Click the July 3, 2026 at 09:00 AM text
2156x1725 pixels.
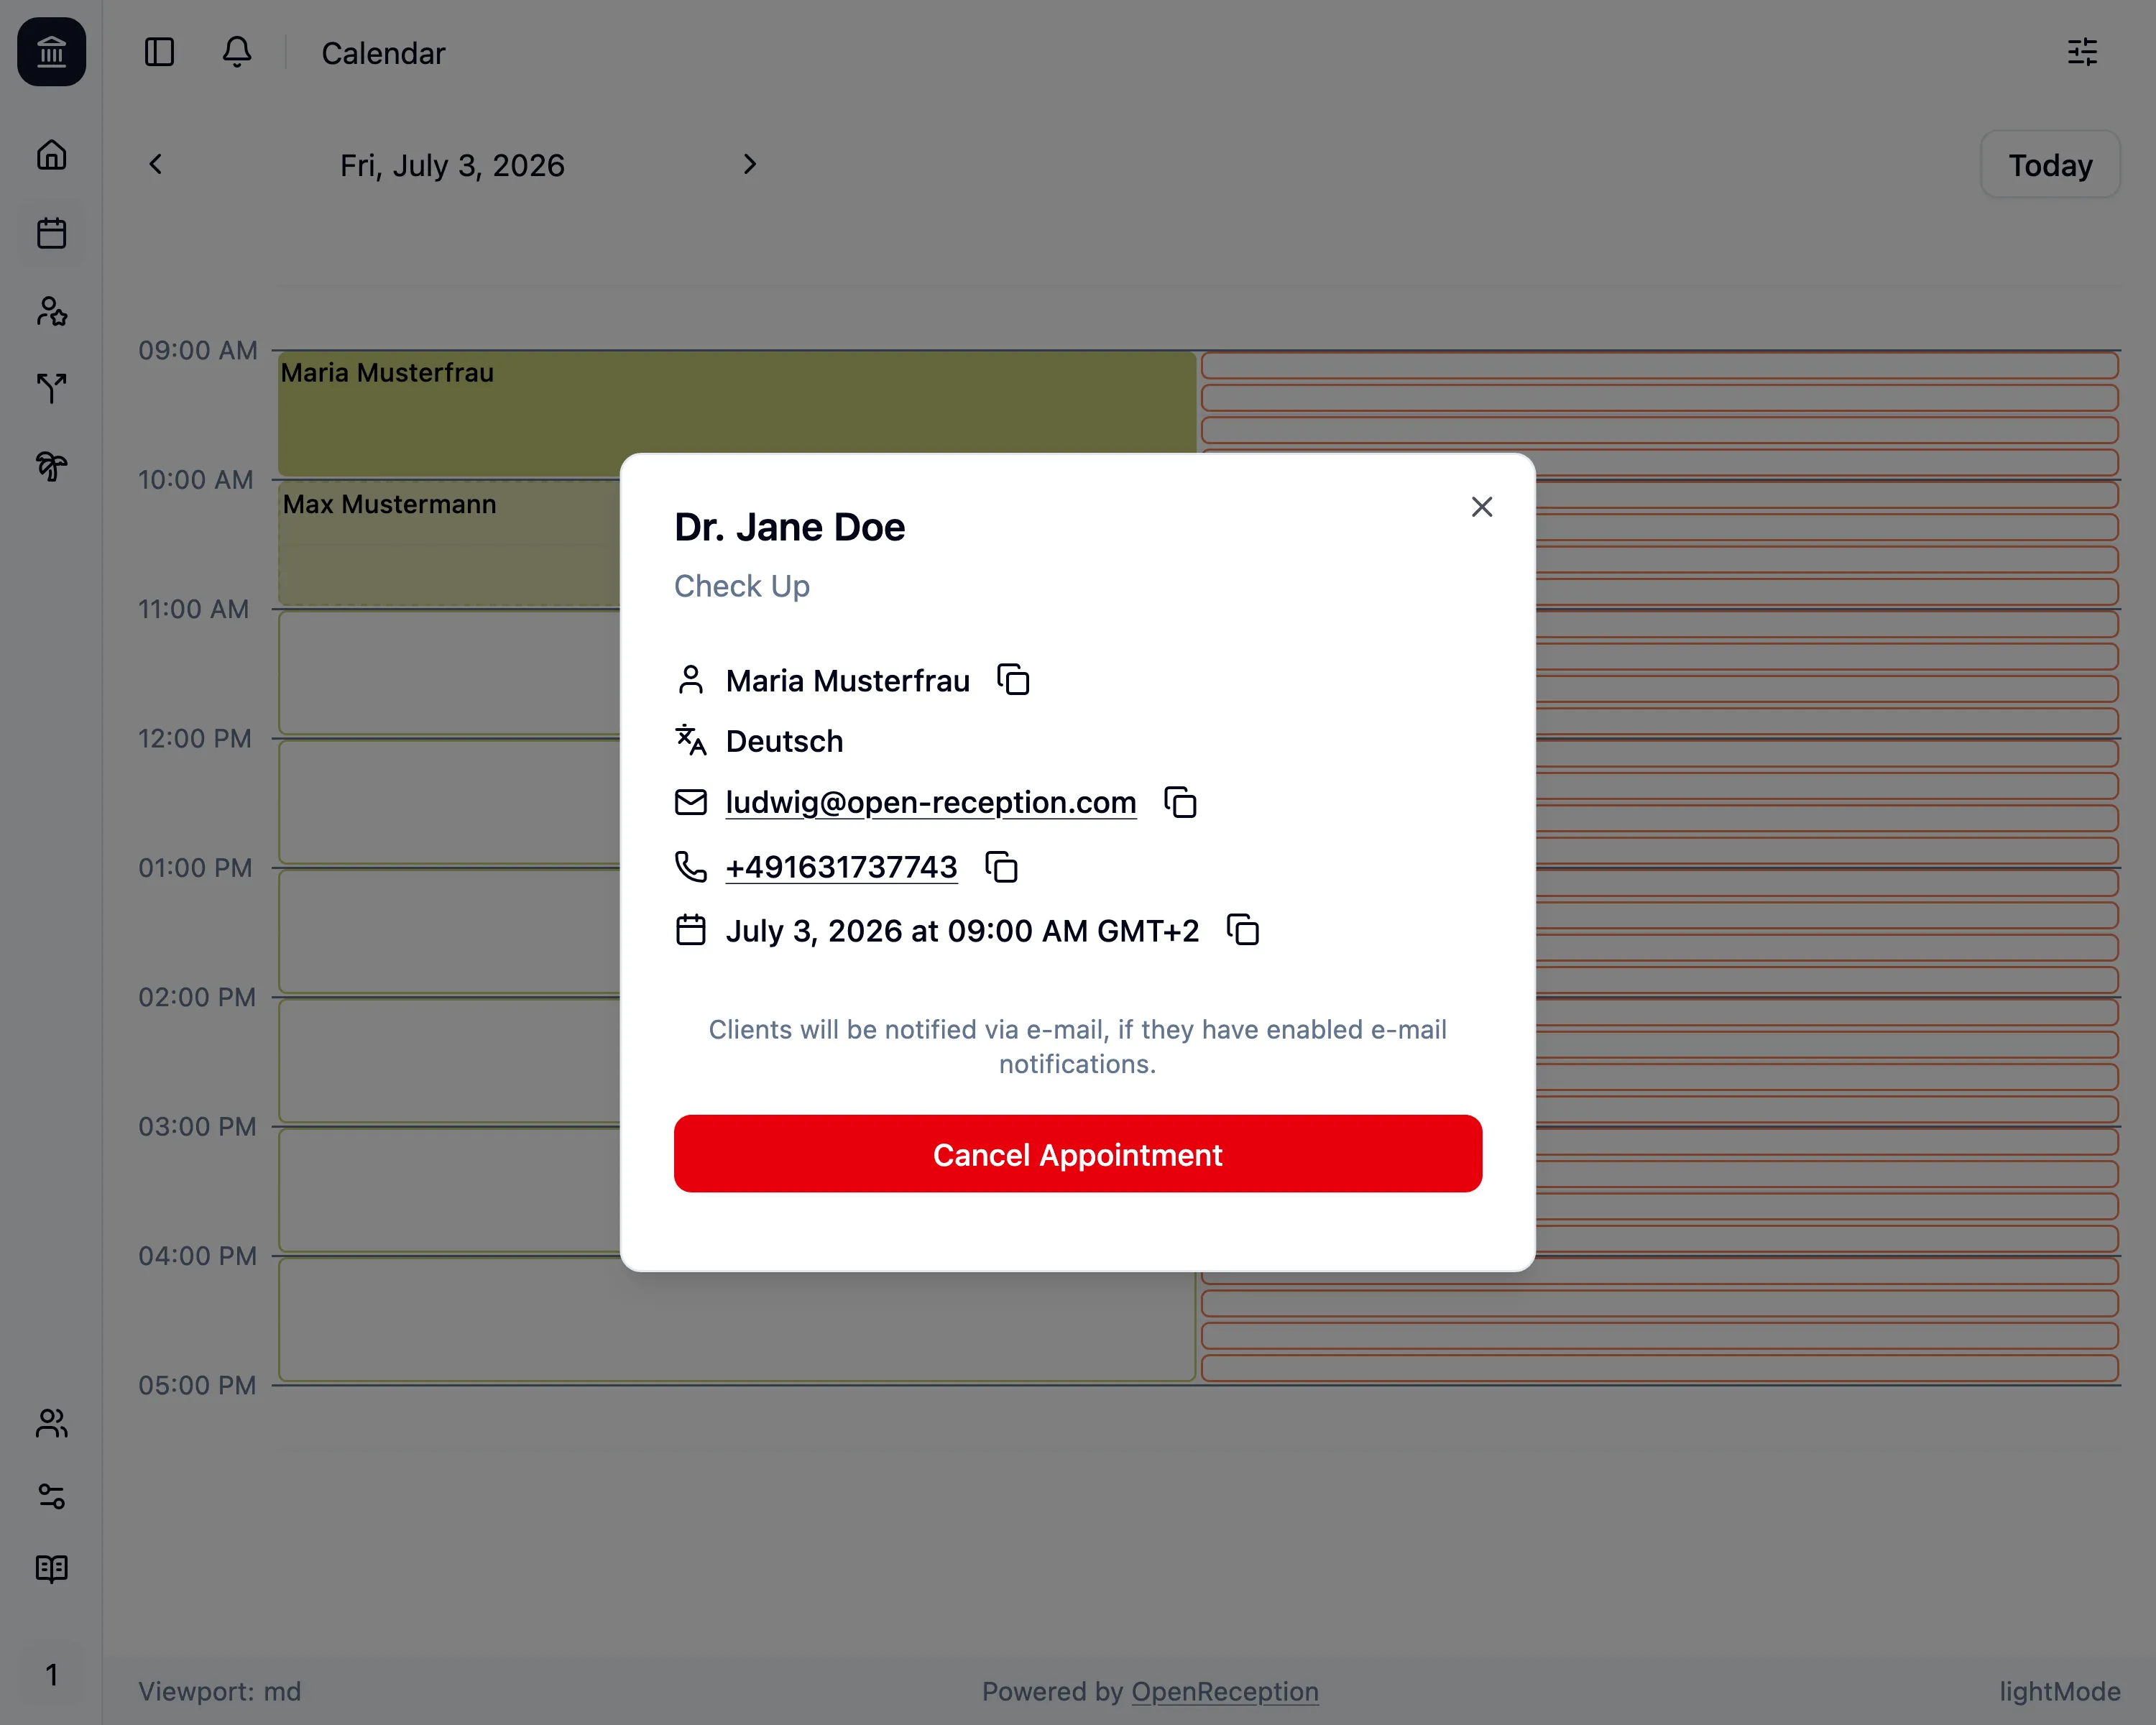pos(962,930)
